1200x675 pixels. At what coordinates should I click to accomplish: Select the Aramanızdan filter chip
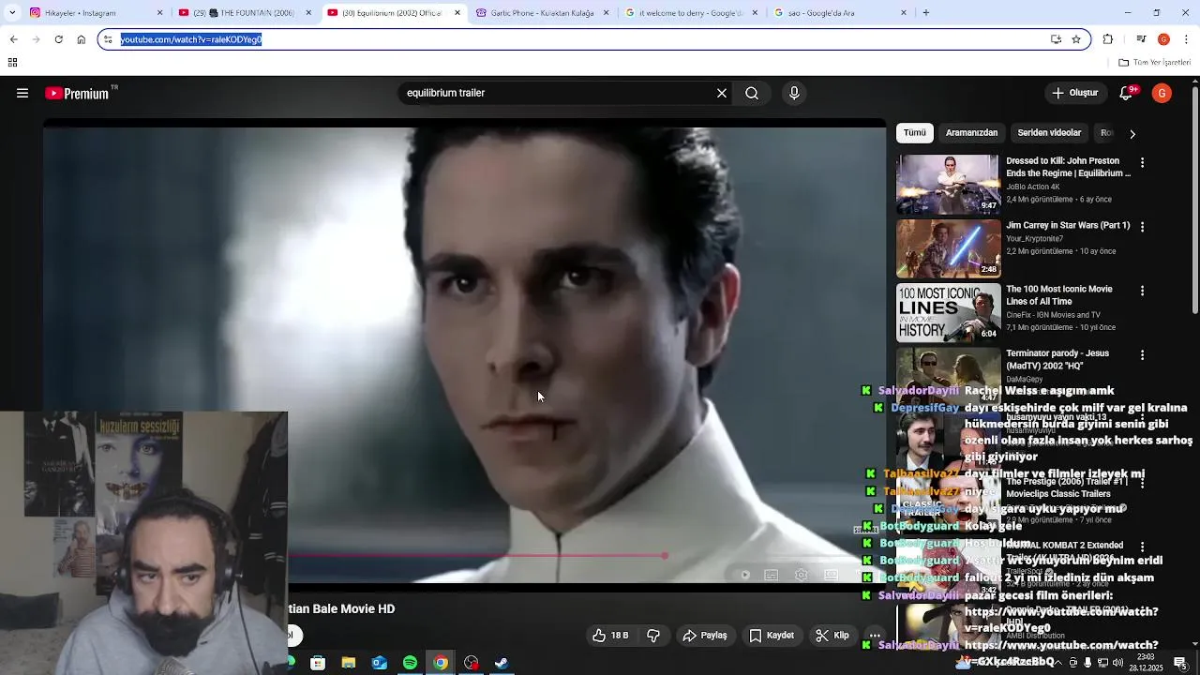tap(971, 133)
